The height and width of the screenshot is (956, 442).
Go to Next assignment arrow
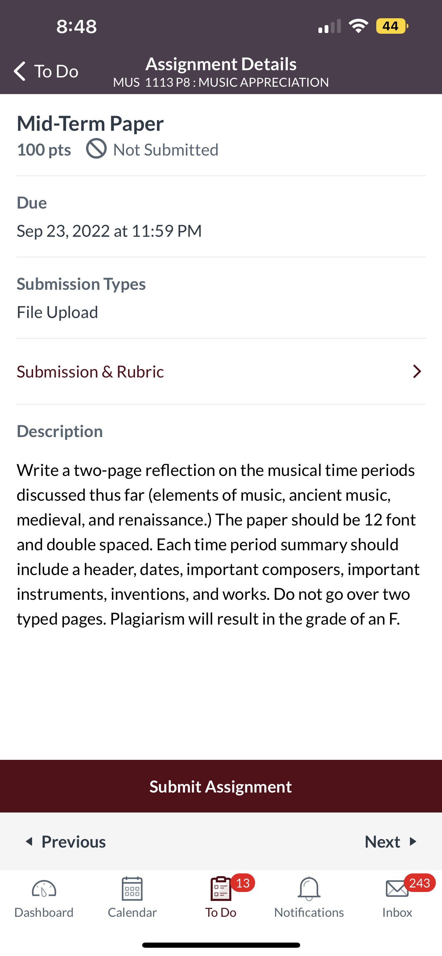[x=412, y=841]
